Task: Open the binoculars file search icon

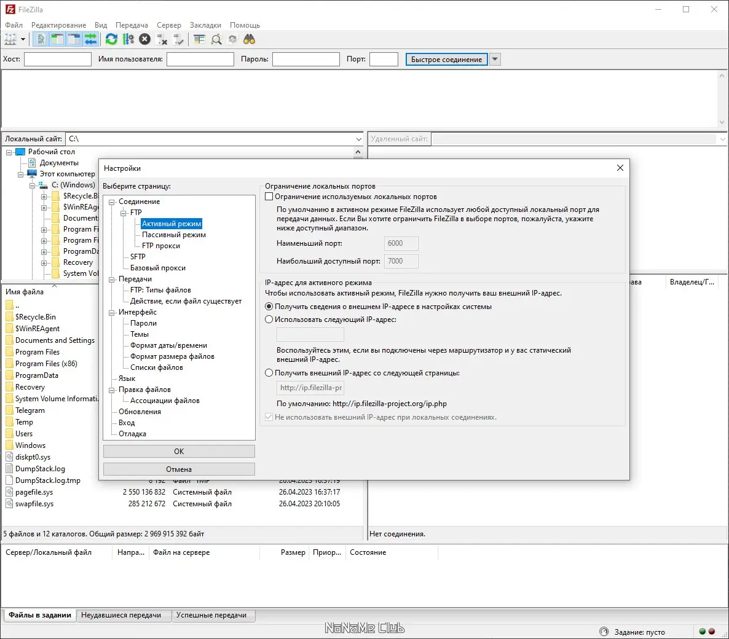Action: click(x=249, y=39)
